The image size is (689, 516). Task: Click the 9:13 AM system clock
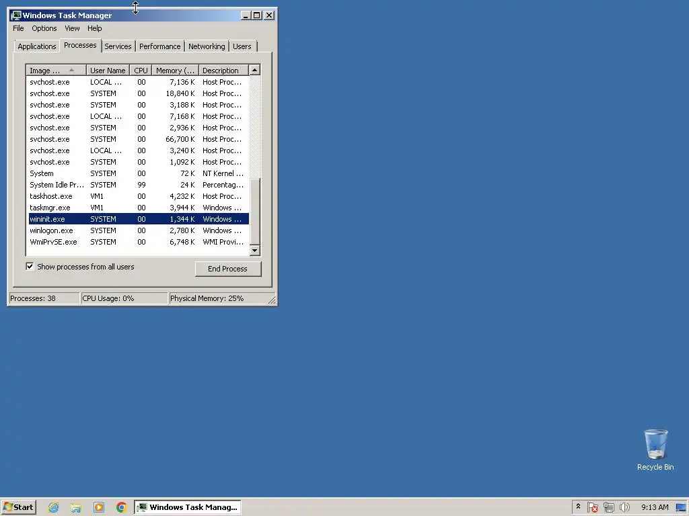coord(655,507)
